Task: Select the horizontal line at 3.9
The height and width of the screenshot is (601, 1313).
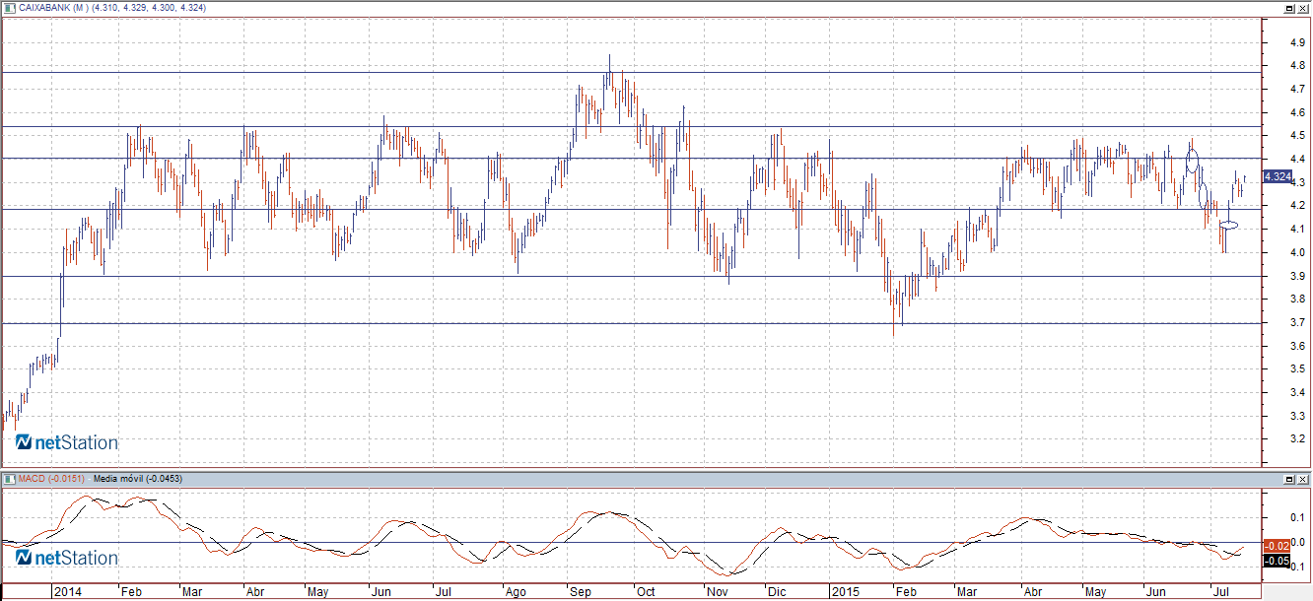Action: [x=631, y=277]
